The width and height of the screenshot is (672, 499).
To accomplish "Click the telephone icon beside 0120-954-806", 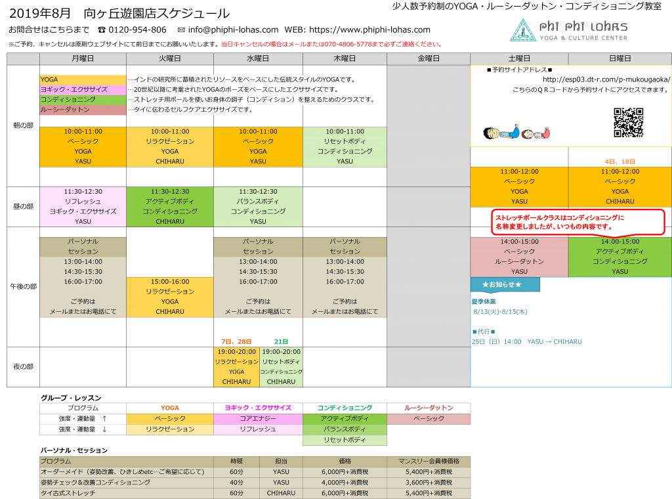I will click(x=102, y=30).
